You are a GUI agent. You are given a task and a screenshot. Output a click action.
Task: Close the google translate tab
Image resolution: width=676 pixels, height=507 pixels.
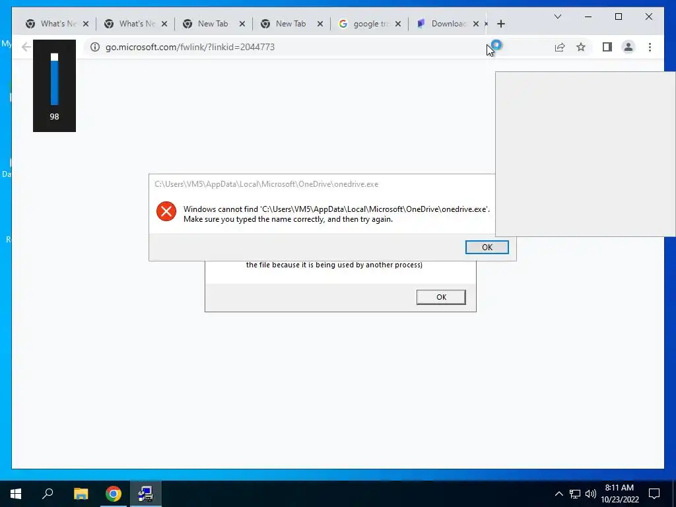click(398, 24)
